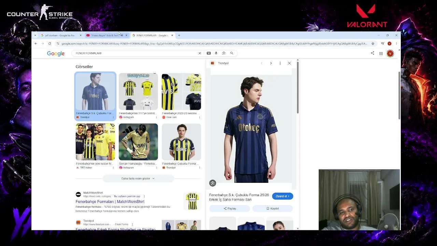
Task: Open options for the Goal.com image result
Action: coord(199,117)
